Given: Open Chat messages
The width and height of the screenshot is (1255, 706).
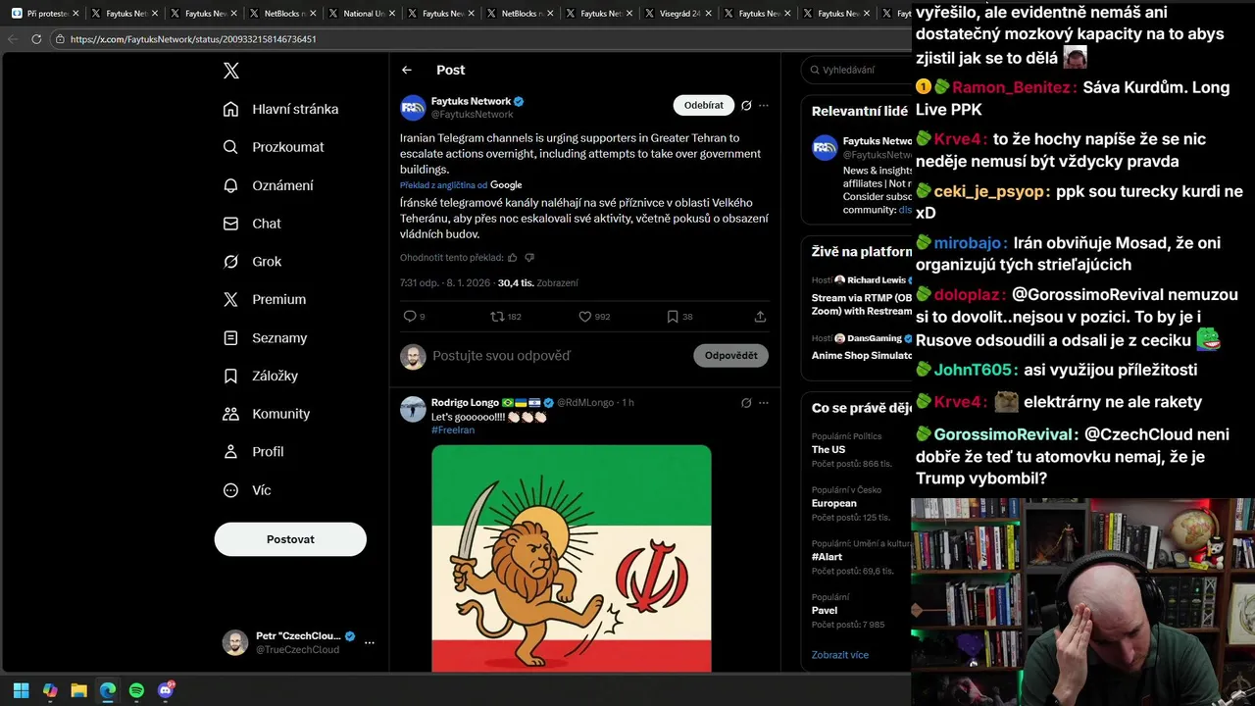Looking at the screenshot, I should tap(252, 224).
